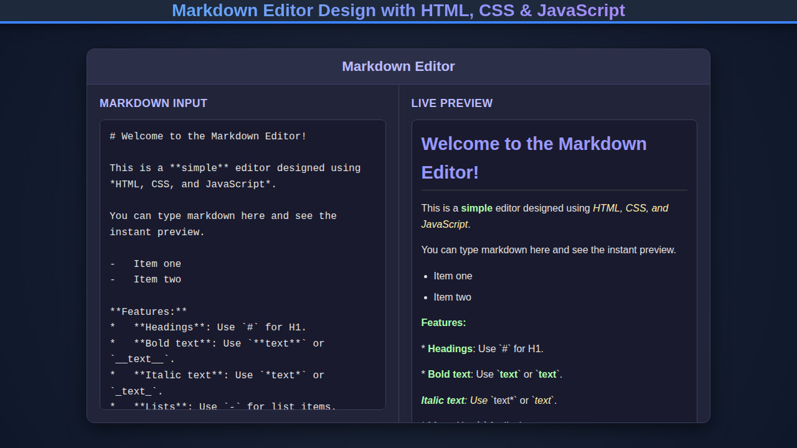Select the LIVE PREVIEW section header
Viewport: 797px width, 448px height.
(451, 103)
